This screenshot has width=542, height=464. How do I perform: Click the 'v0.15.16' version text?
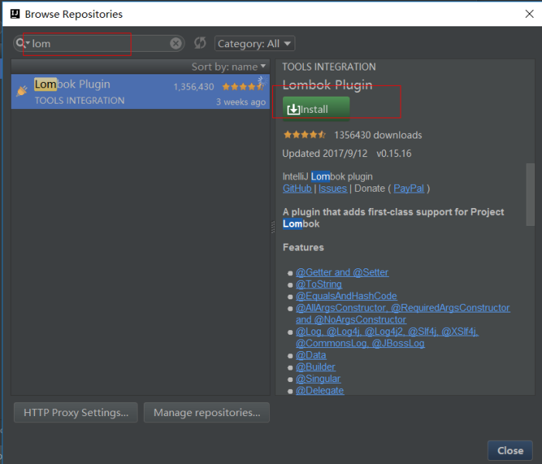pyautogui.click(x=394, y=154)
